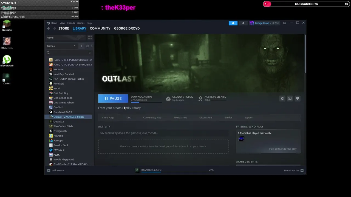
Task: Expand the Games category dropdown
Action: 61,46
